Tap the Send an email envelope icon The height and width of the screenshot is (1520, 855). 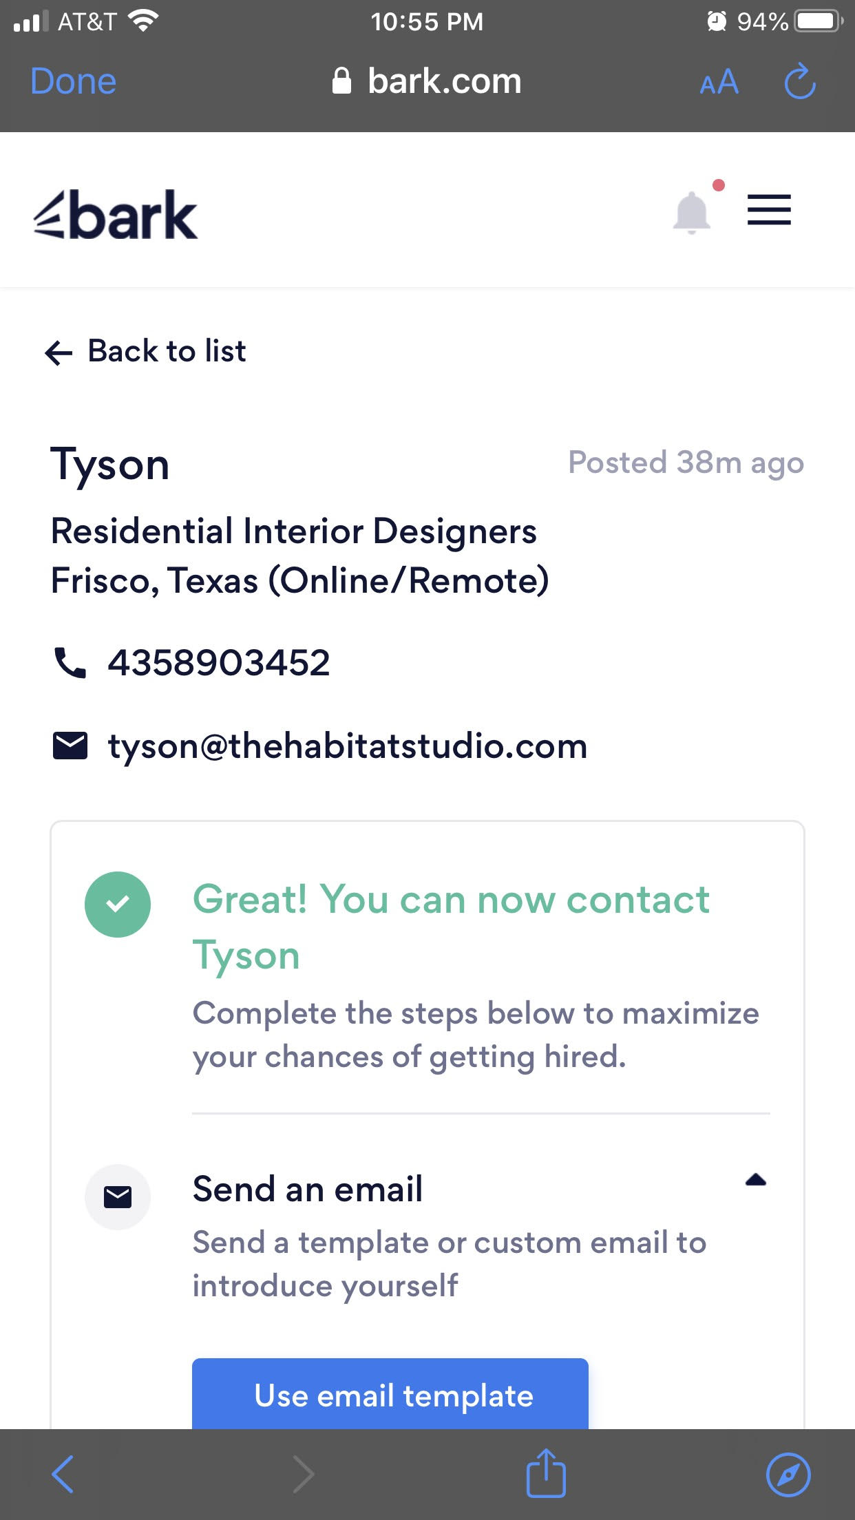click(118, 1197)
